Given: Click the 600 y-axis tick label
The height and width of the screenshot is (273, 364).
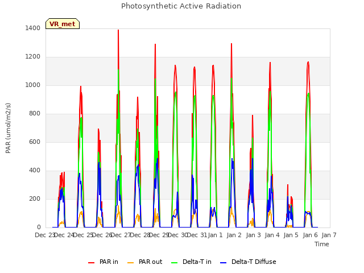Looking at the screenshot, I should coord(35,142).
